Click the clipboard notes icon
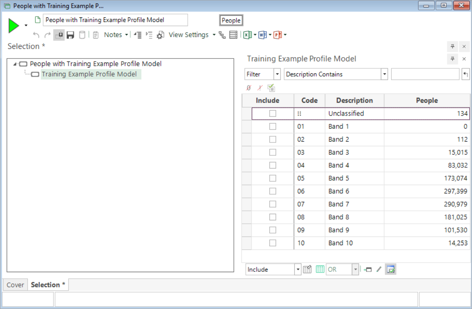Screen dimensions: 472x309 96,35
